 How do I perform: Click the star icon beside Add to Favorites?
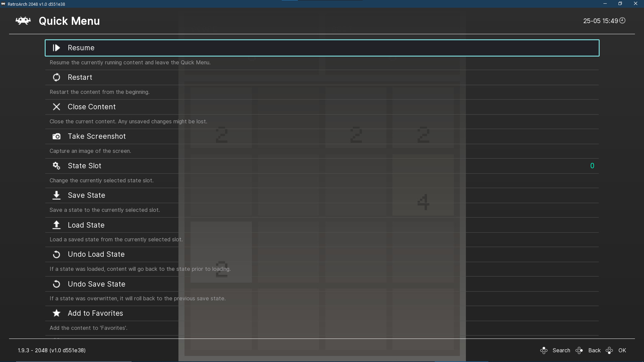coord(56,313)
